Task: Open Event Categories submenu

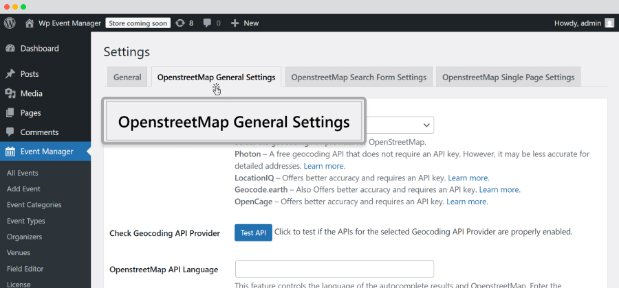Action: pos(34,205)
